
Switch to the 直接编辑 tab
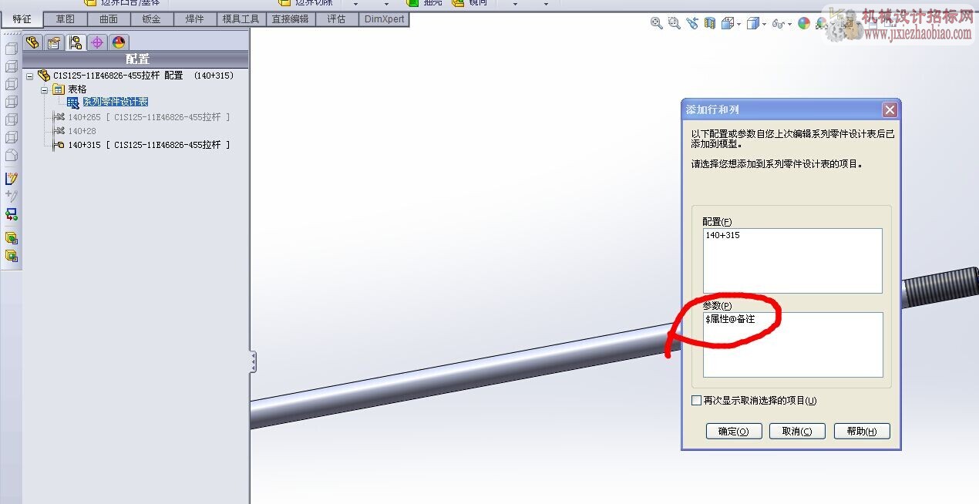290,19
